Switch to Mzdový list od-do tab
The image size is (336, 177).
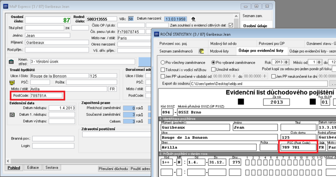pos(223,44)
